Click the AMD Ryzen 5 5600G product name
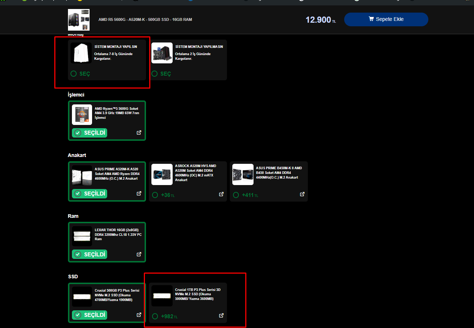Image resolution: width=474 pixels, height=328 pixels. [x=117, y=113]
